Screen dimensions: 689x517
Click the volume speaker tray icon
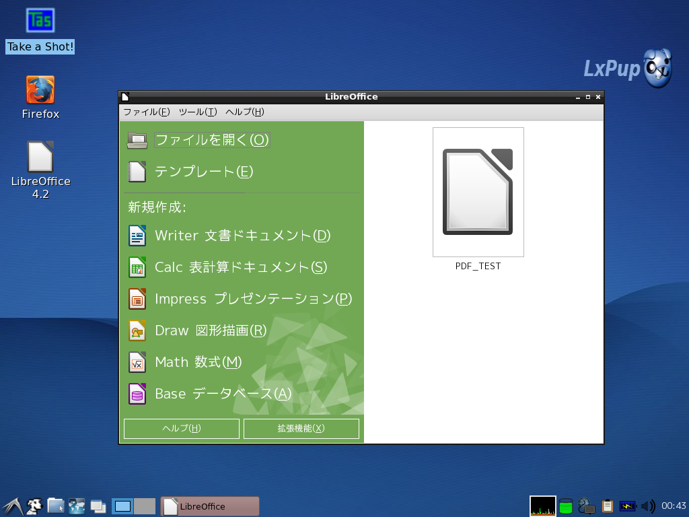648,506
